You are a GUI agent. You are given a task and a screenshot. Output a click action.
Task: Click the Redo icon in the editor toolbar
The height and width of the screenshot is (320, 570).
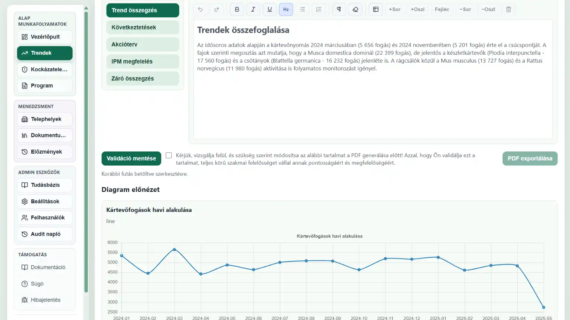pos(217,10)
